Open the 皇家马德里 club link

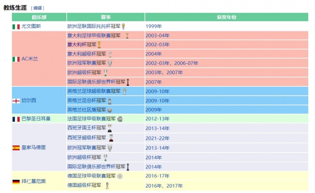pos(34,147)
